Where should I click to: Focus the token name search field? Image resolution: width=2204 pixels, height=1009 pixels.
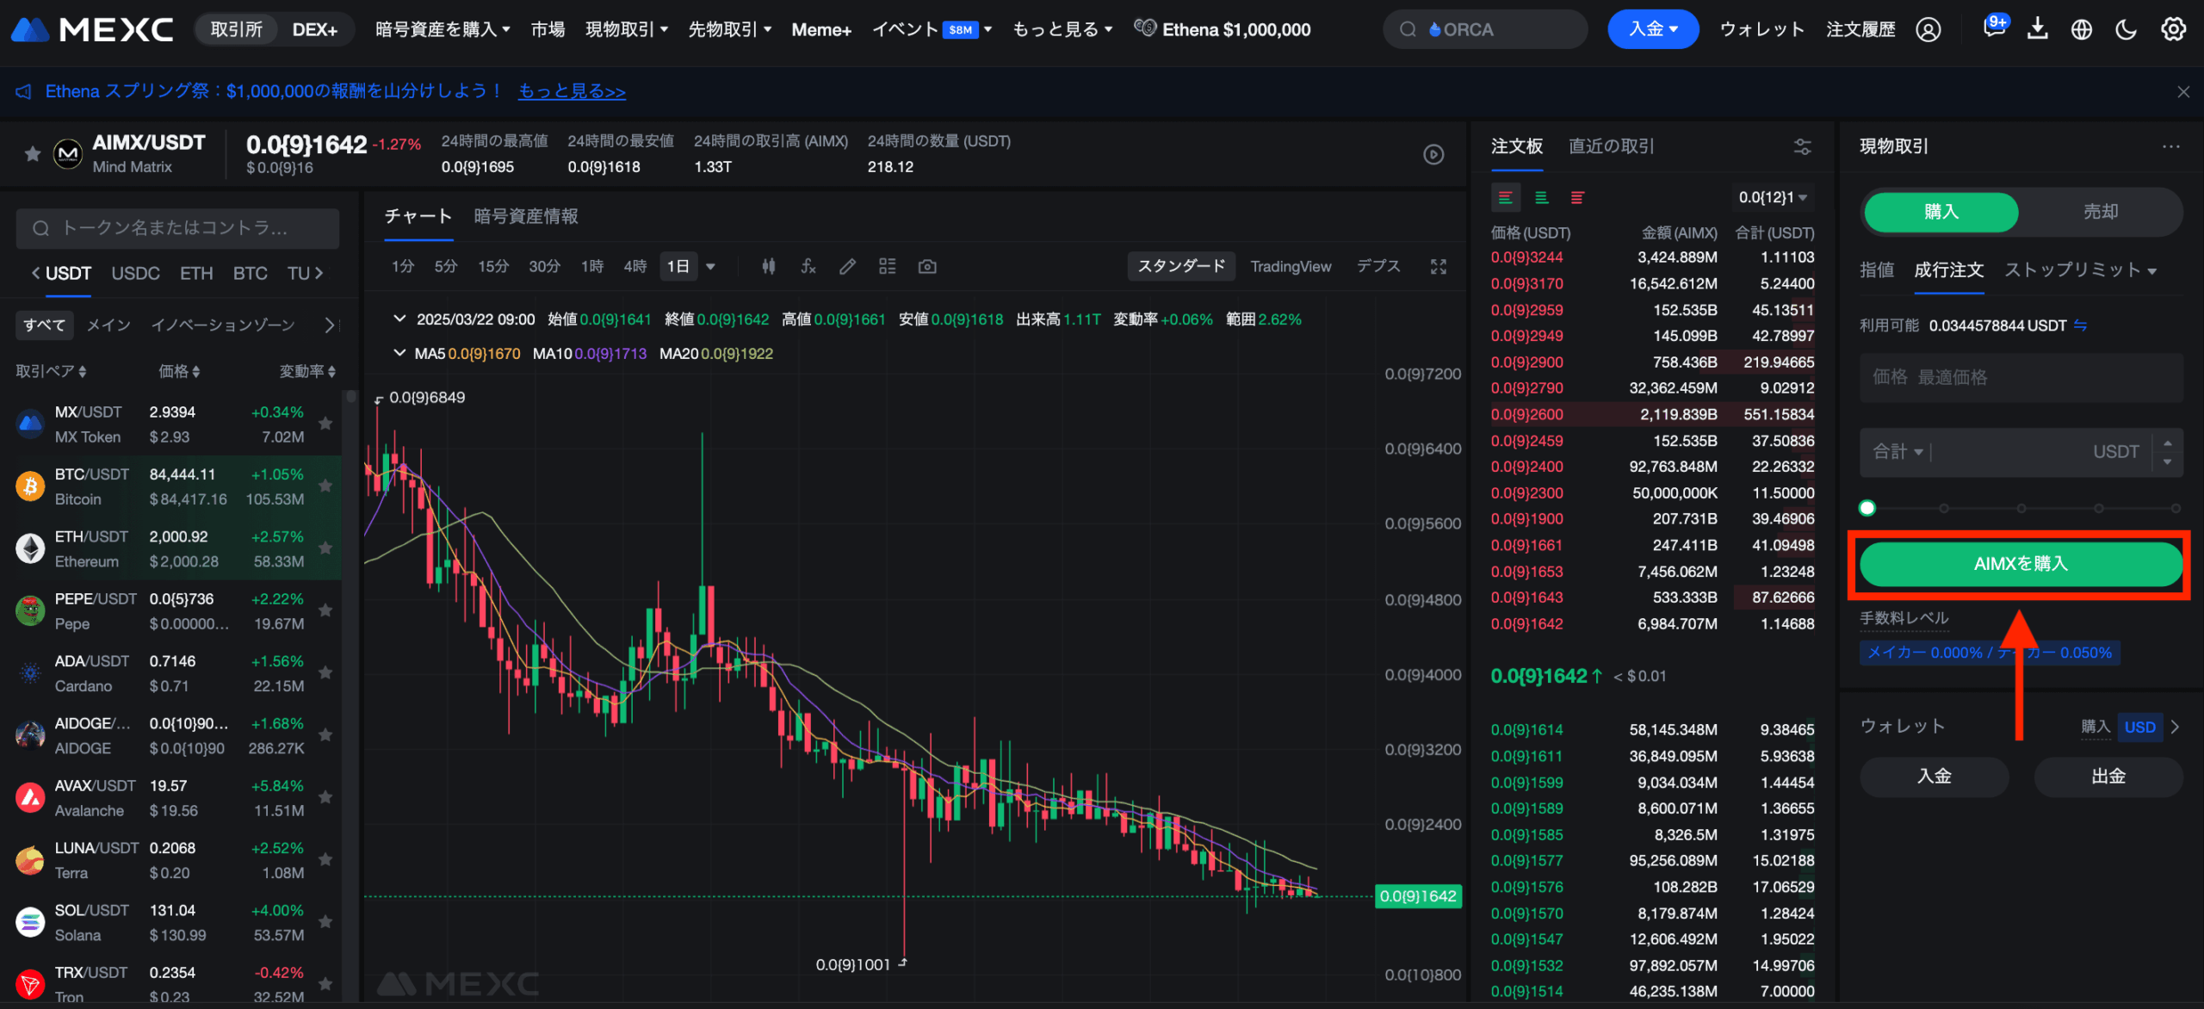click(177, 228)
